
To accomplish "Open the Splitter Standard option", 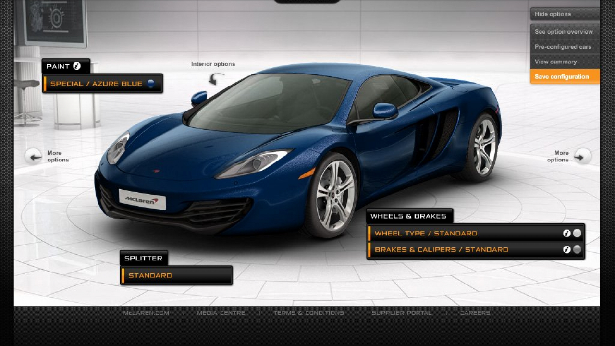I will point(176,275).
